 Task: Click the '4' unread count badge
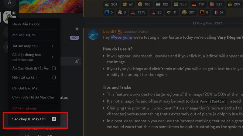click(x=77, y=29)
